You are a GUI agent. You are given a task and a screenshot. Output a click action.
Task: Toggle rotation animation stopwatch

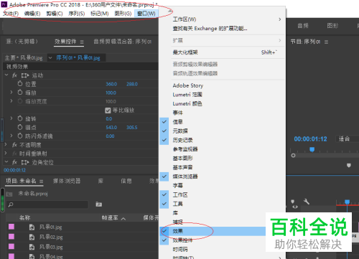pyautogui.click(x=20, y=118)
